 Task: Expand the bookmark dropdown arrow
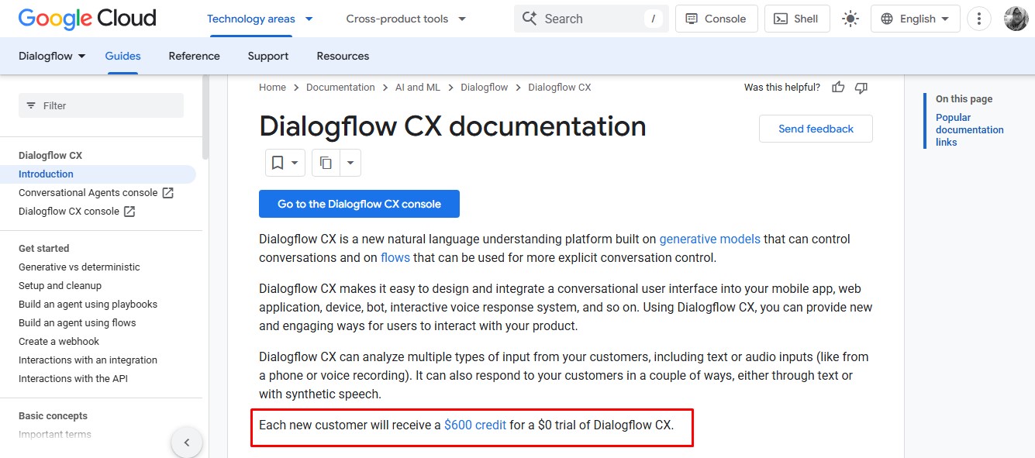pos(295,163)
